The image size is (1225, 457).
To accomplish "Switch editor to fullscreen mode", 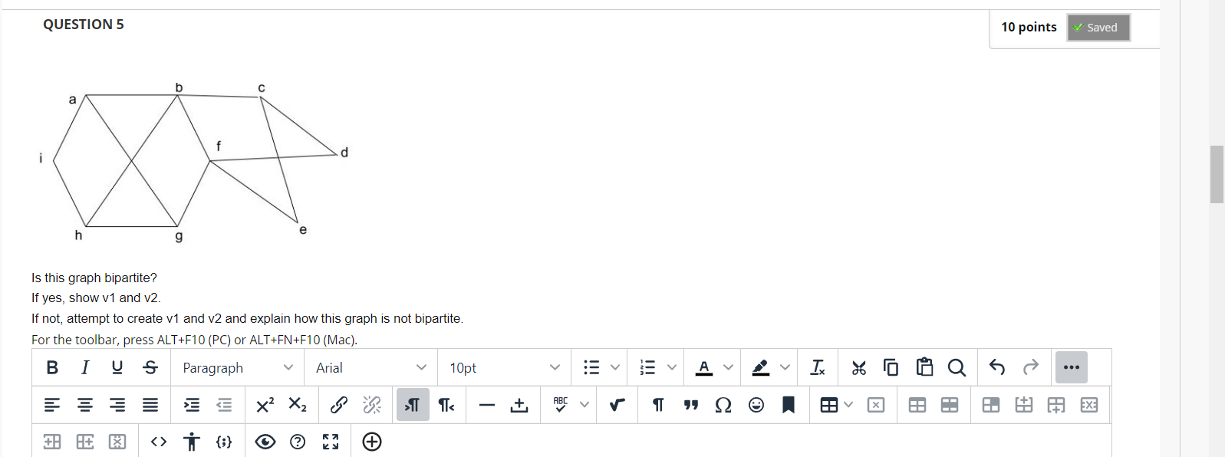I will (331, 442).
